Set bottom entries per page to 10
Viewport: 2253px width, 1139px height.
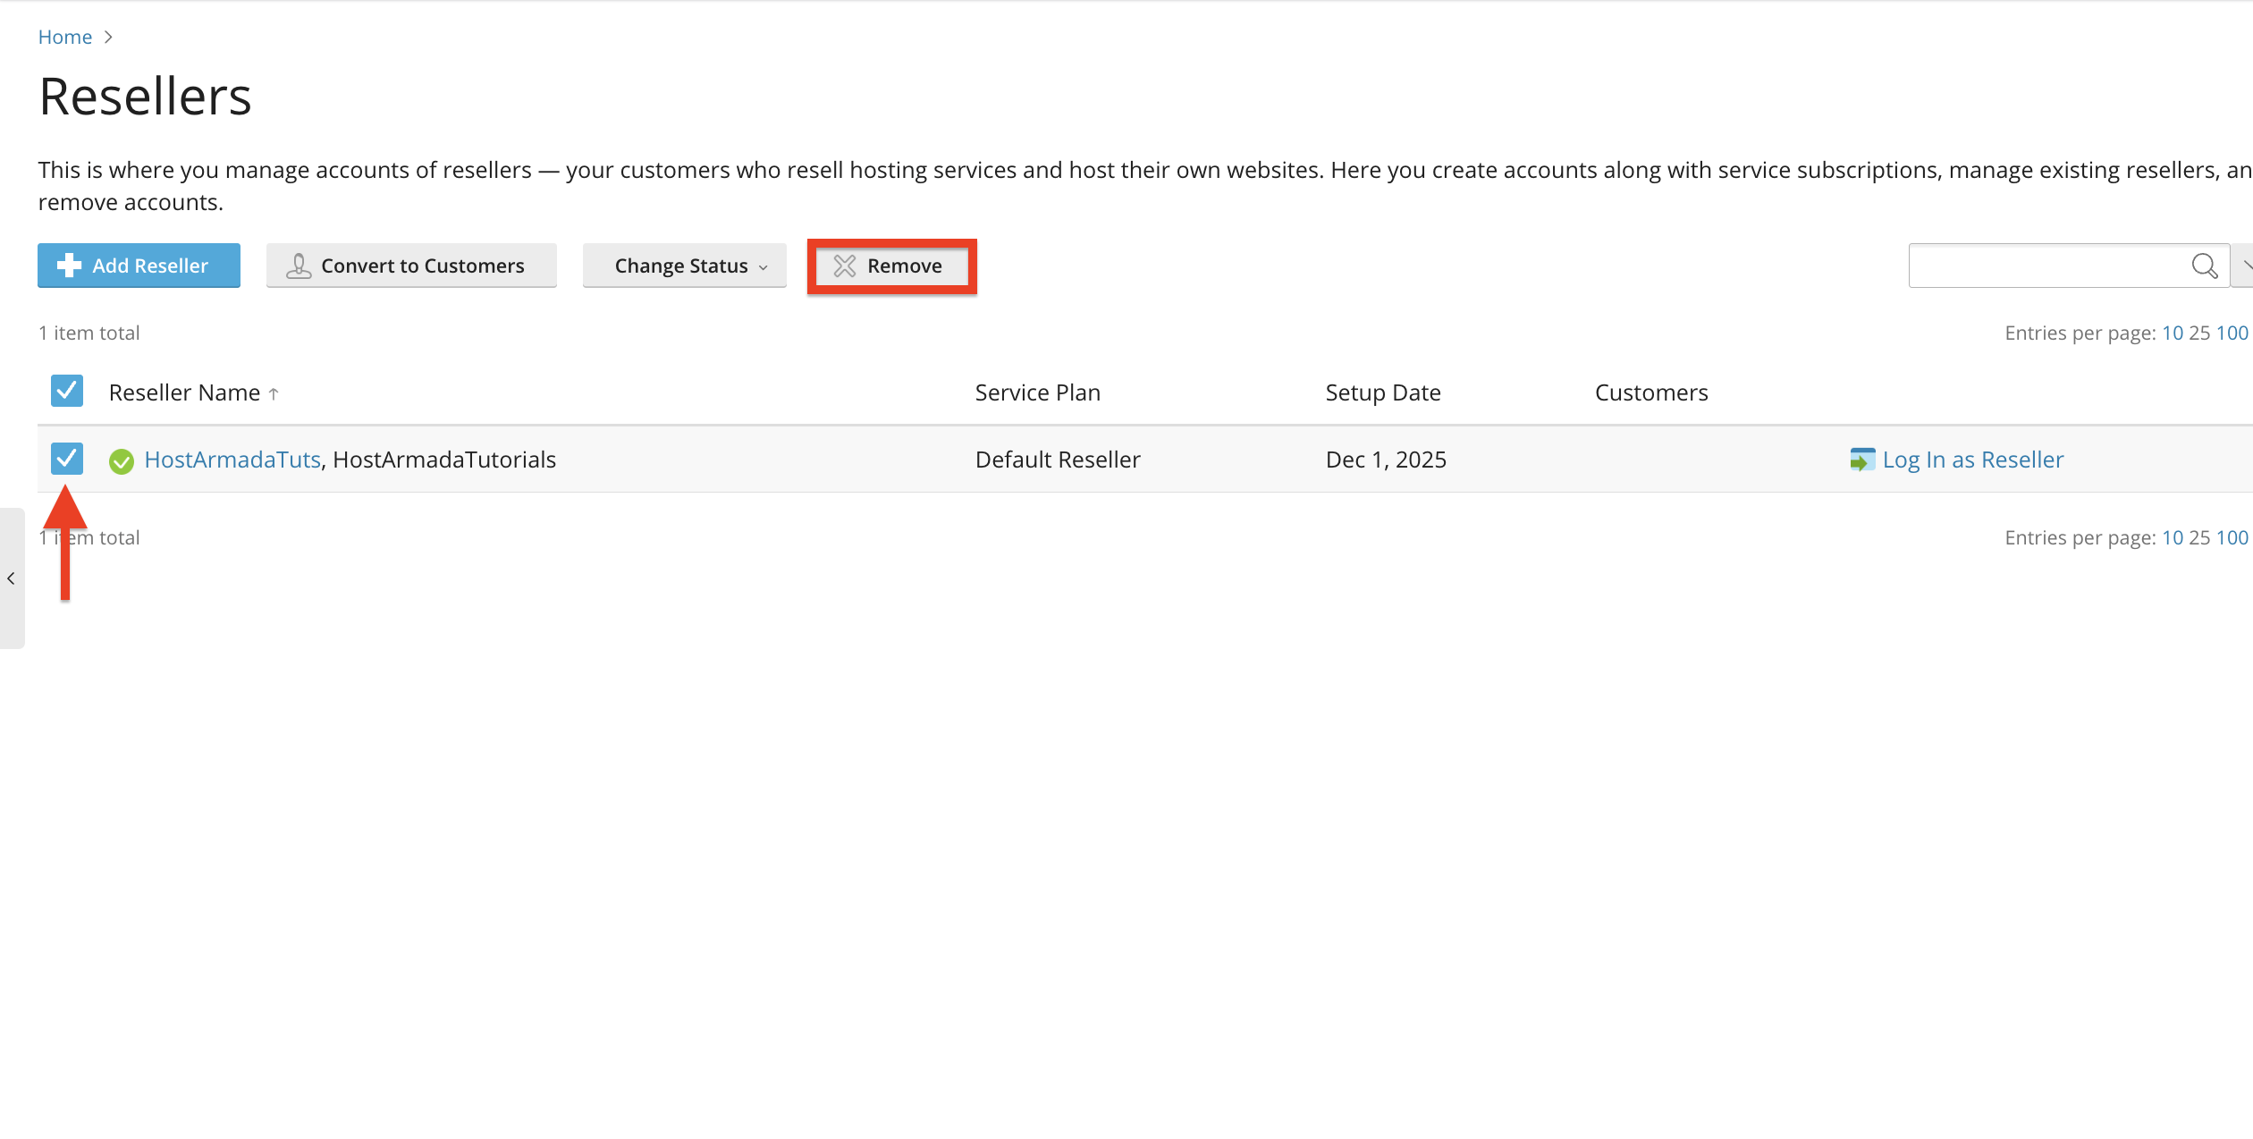point(2173,537)
